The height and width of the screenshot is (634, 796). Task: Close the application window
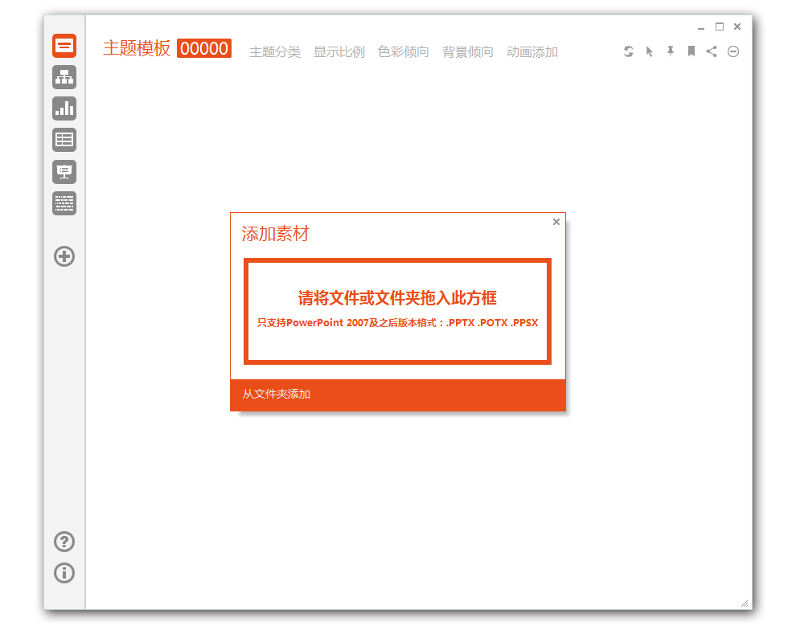(x=737, y=27)
